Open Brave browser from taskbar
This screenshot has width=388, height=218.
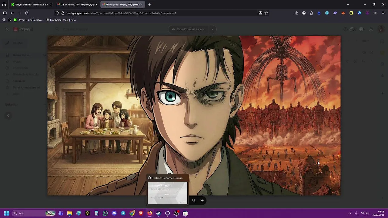[x=141, y=213]
